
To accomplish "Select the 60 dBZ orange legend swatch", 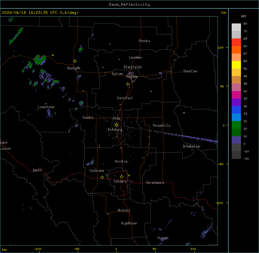I will [x=236, y=50].
